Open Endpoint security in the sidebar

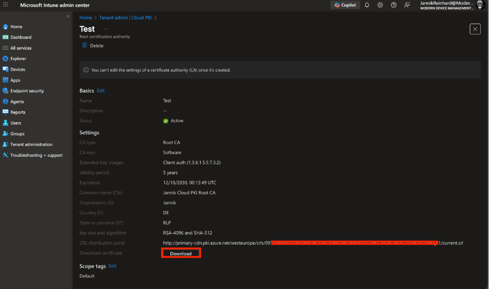click(x=27, y=91)
